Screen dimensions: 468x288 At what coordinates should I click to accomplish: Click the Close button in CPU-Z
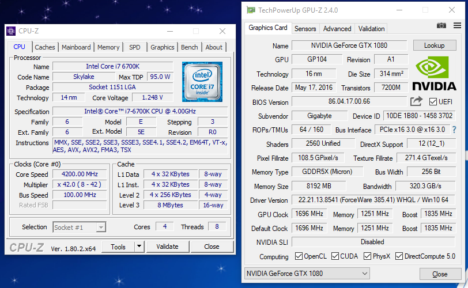coord(212,247)
